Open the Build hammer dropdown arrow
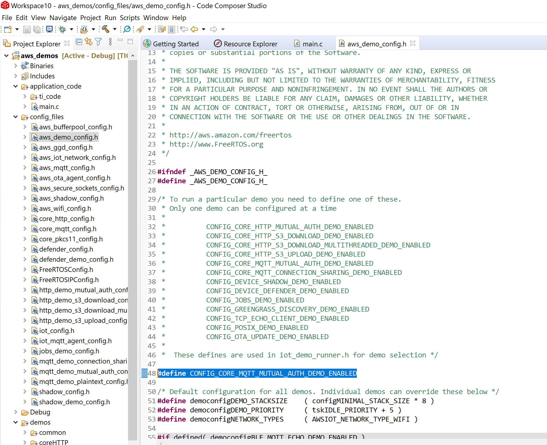Screen dimensions: 547x445 point(115,29)
